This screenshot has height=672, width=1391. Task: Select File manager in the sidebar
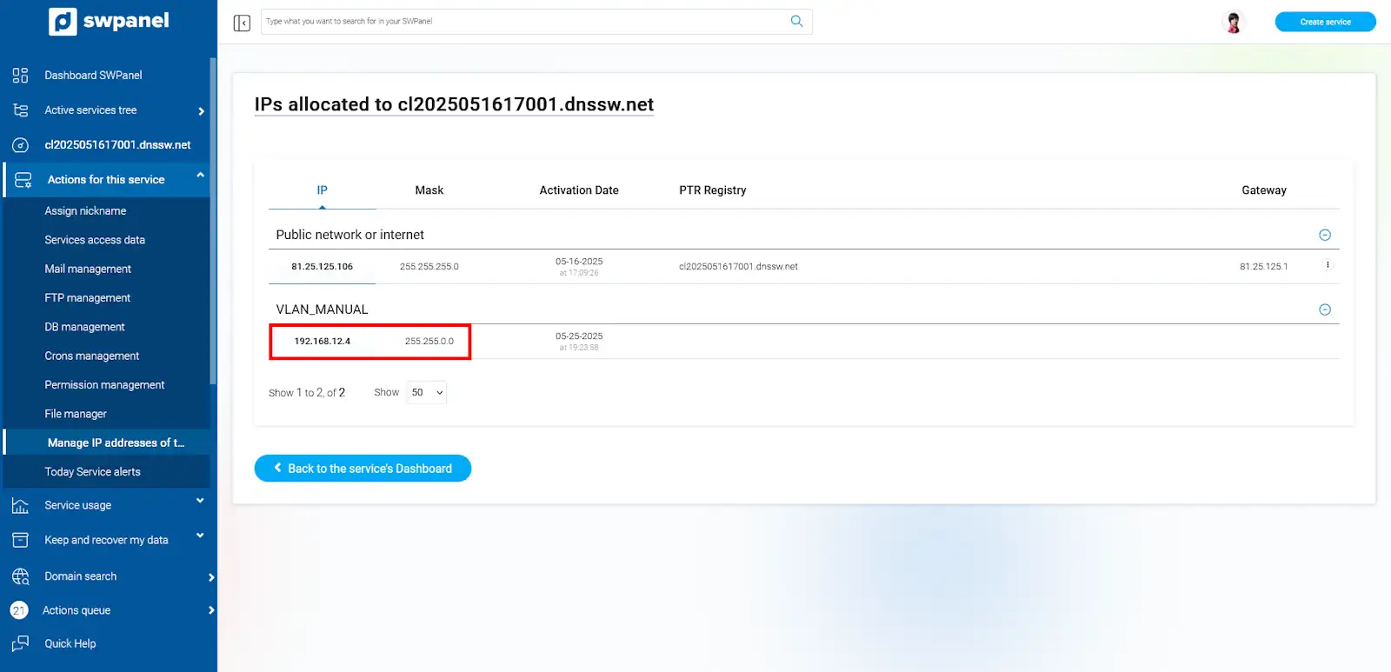point(76,414)
